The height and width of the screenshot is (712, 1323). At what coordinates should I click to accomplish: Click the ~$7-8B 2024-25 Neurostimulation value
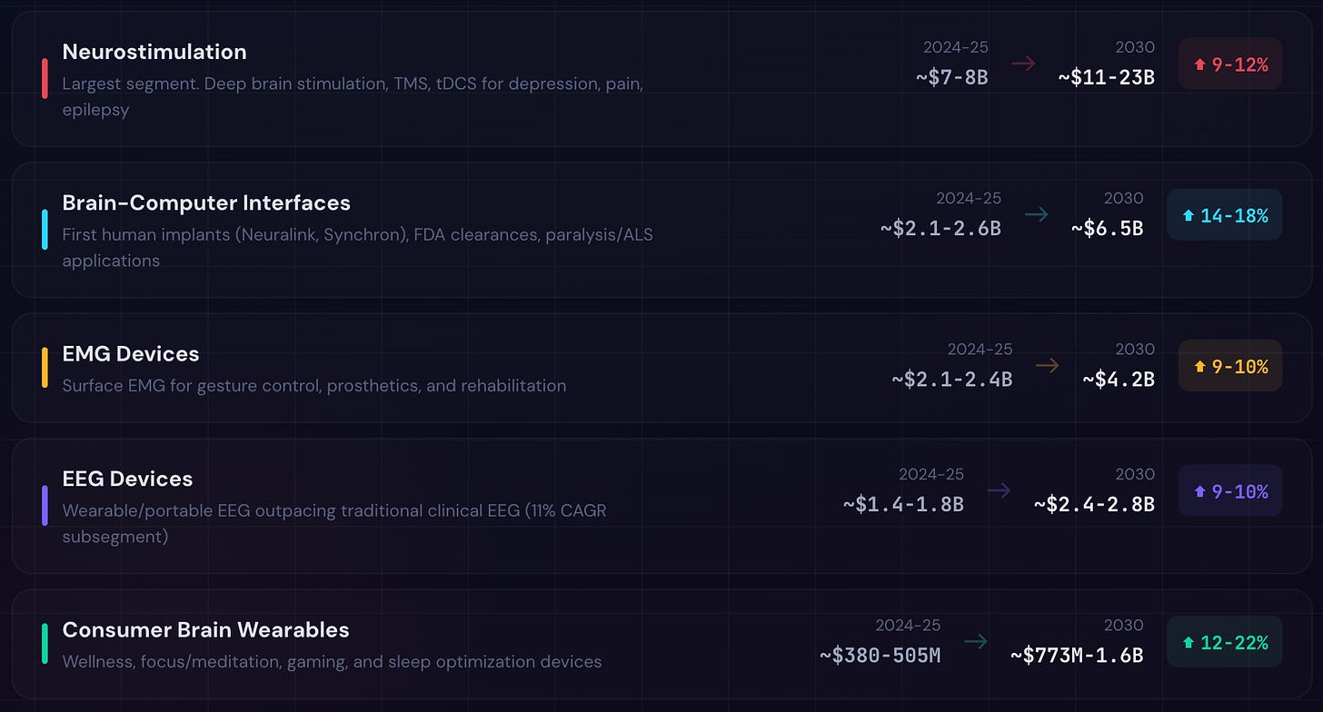pyautogui.click(x=951, y=76)
